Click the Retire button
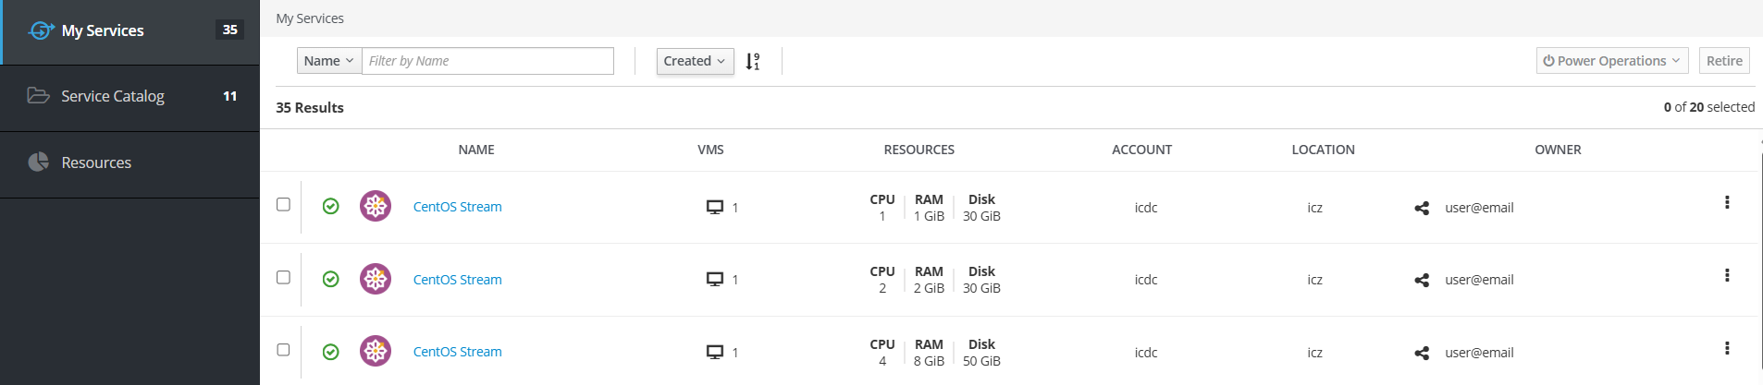 tap(1724, 61)
